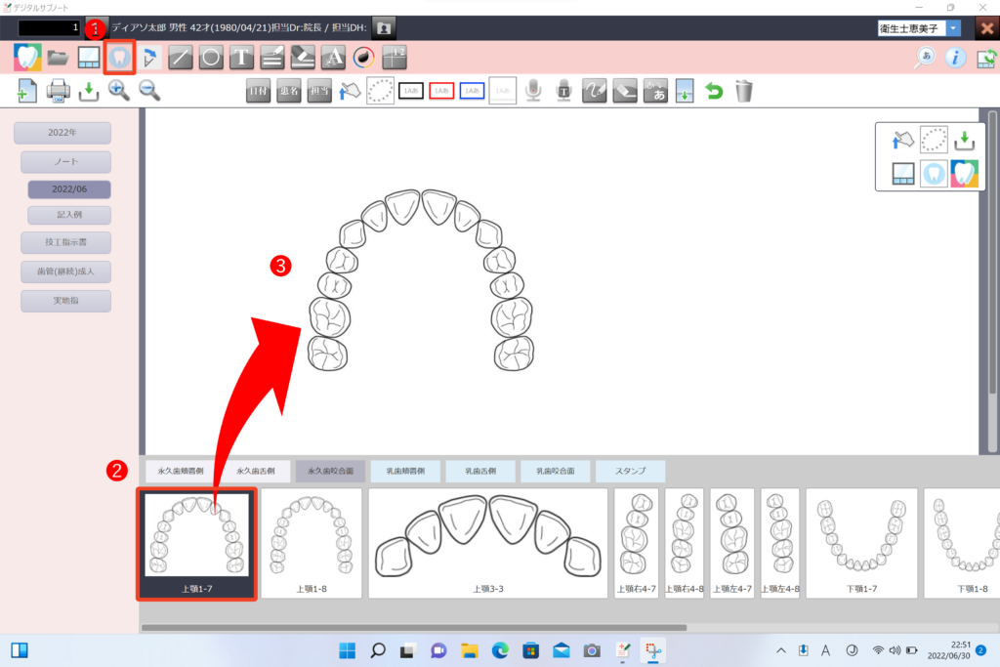
Task: Click the trash can delete icon
Action: 744,91
